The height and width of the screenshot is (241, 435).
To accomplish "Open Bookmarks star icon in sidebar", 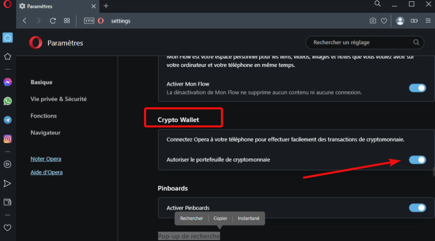I will tap(7, 56).
